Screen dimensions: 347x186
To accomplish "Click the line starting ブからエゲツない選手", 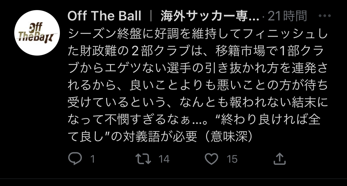I will 198,68.
